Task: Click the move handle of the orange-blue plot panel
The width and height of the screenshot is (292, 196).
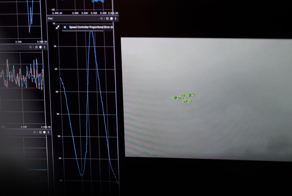Action: tap(30, 47)
